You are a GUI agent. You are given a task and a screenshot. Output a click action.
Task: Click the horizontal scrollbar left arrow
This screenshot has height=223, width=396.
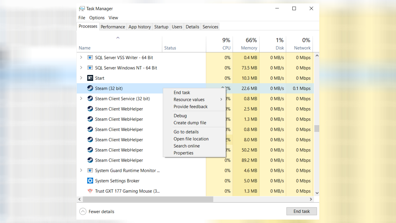tap(80, 199)
